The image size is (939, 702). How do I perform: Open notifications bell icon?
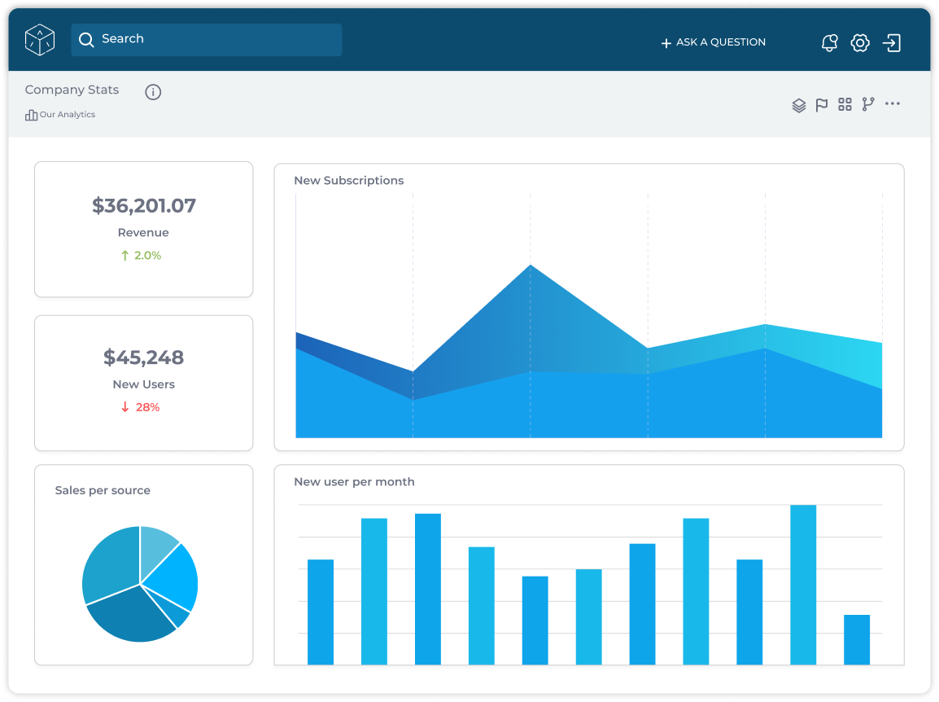coord(829,42)
